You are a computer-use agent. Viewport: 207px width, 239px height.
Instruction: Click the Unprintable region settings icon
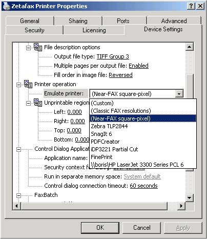(x=38, y=103)
